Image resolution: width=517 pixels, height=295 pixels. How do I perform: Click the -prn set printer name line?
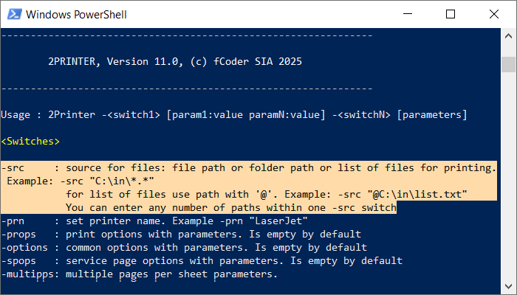pyautogui.click(x=154, y=221)
